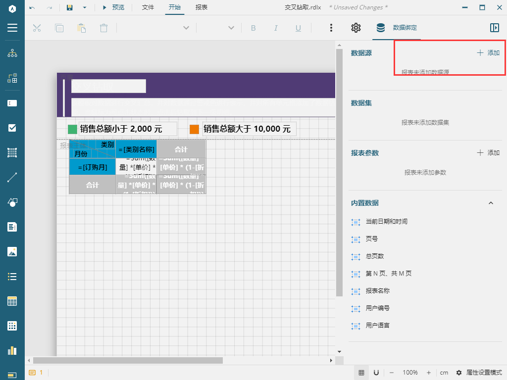Screen dimensions: 507x380
Task: Switch to the 报表 tab
Action: [x=202, y=7]
